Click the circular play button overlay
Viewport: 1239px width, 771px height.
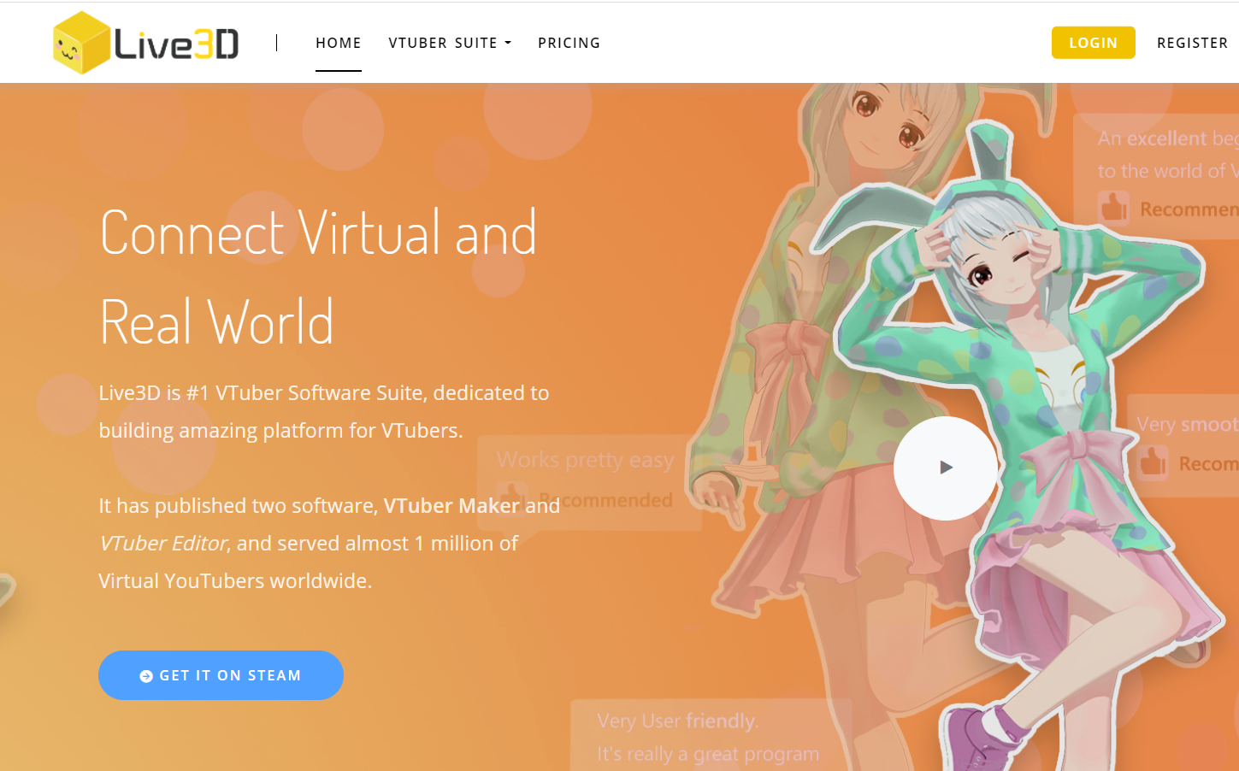click(945, 468)
